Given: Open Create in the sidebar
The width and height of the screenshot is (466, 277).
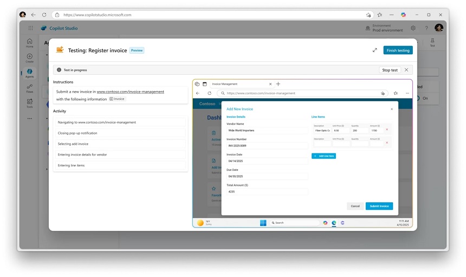Looking at the screenshot, I should [29, 58].
